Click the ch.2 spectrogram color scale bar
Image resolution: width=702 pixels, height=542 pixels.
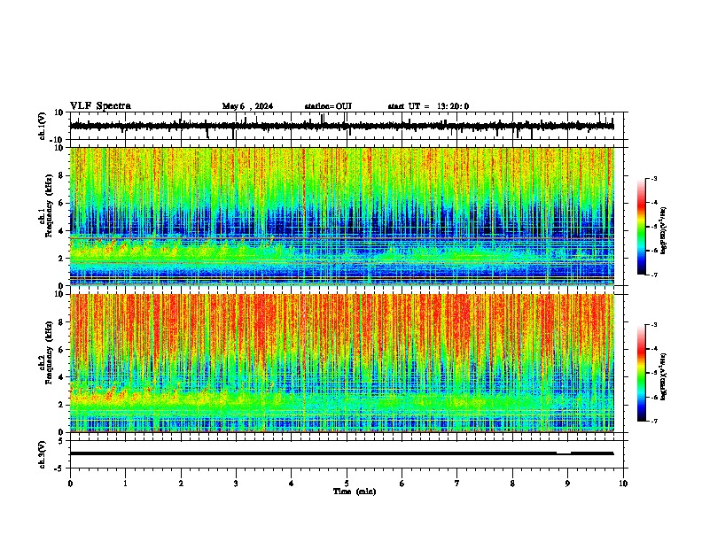coord(642,373)
